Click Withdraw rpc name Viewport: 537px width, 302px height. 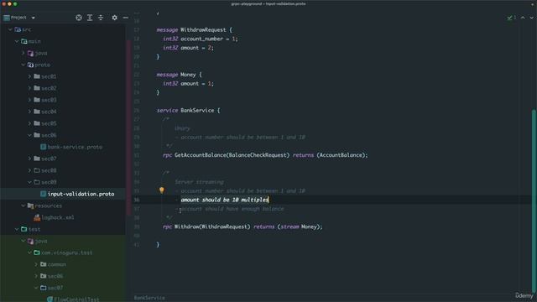tap(186, 226)
